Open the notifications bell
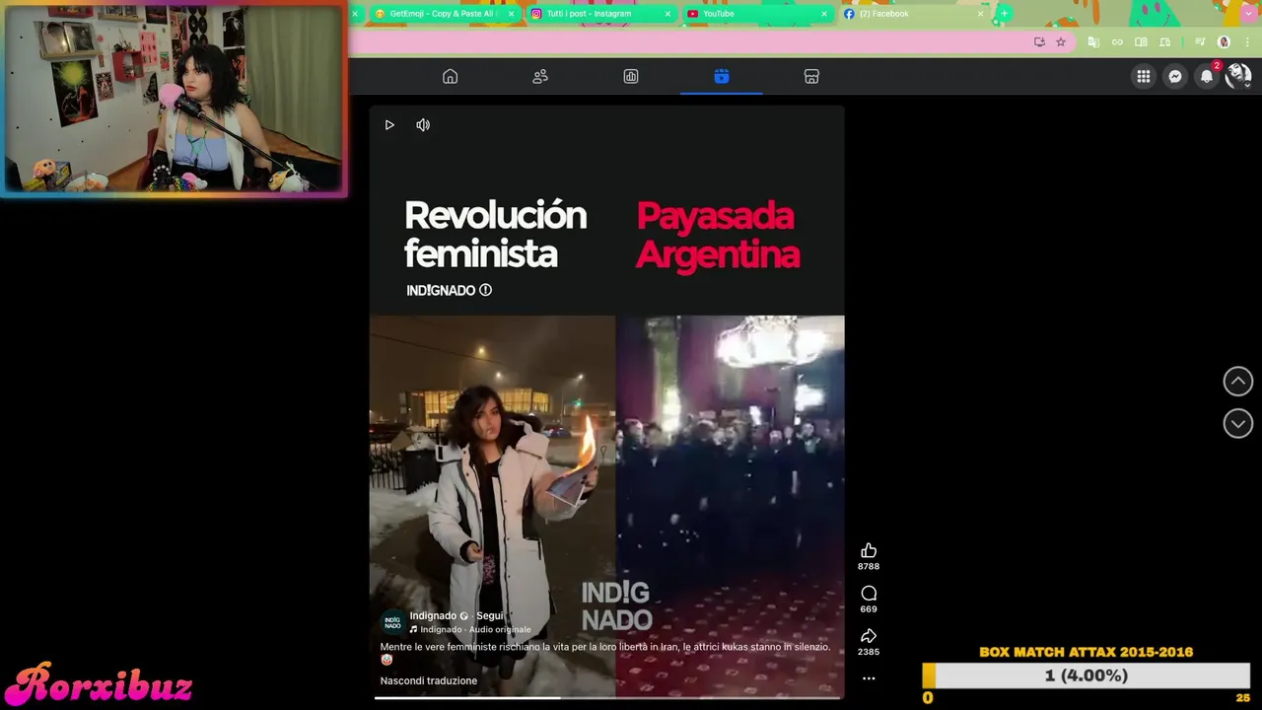This screenshot has height=710, width=1262. 1207,76
